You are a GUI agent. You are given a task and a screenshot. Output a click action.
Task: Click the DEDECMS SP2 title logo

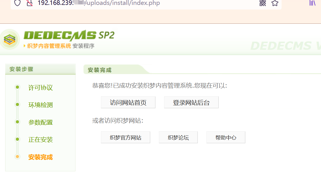[69, 36]
